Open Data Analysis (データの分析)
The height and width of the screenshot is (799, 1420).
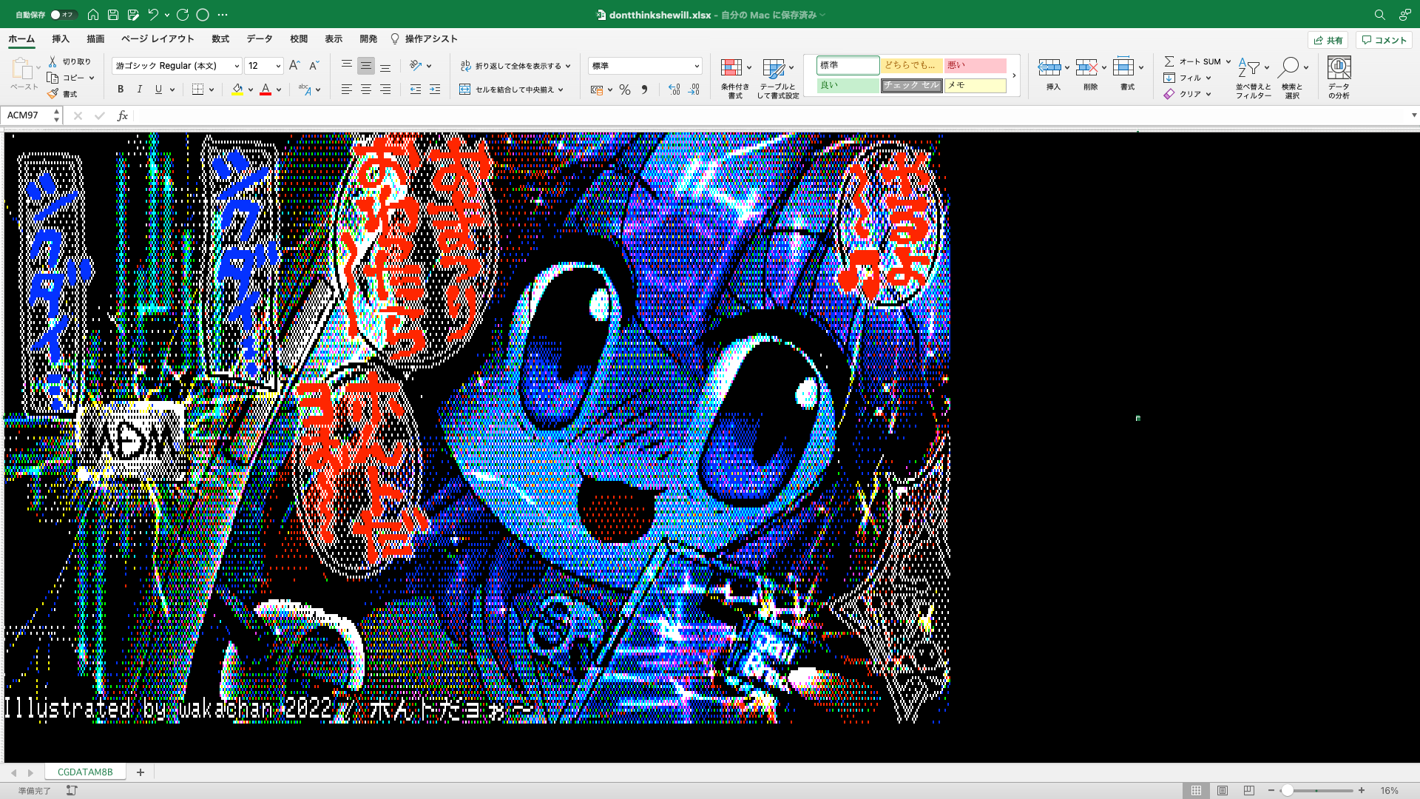click(x=1339, y=78)
